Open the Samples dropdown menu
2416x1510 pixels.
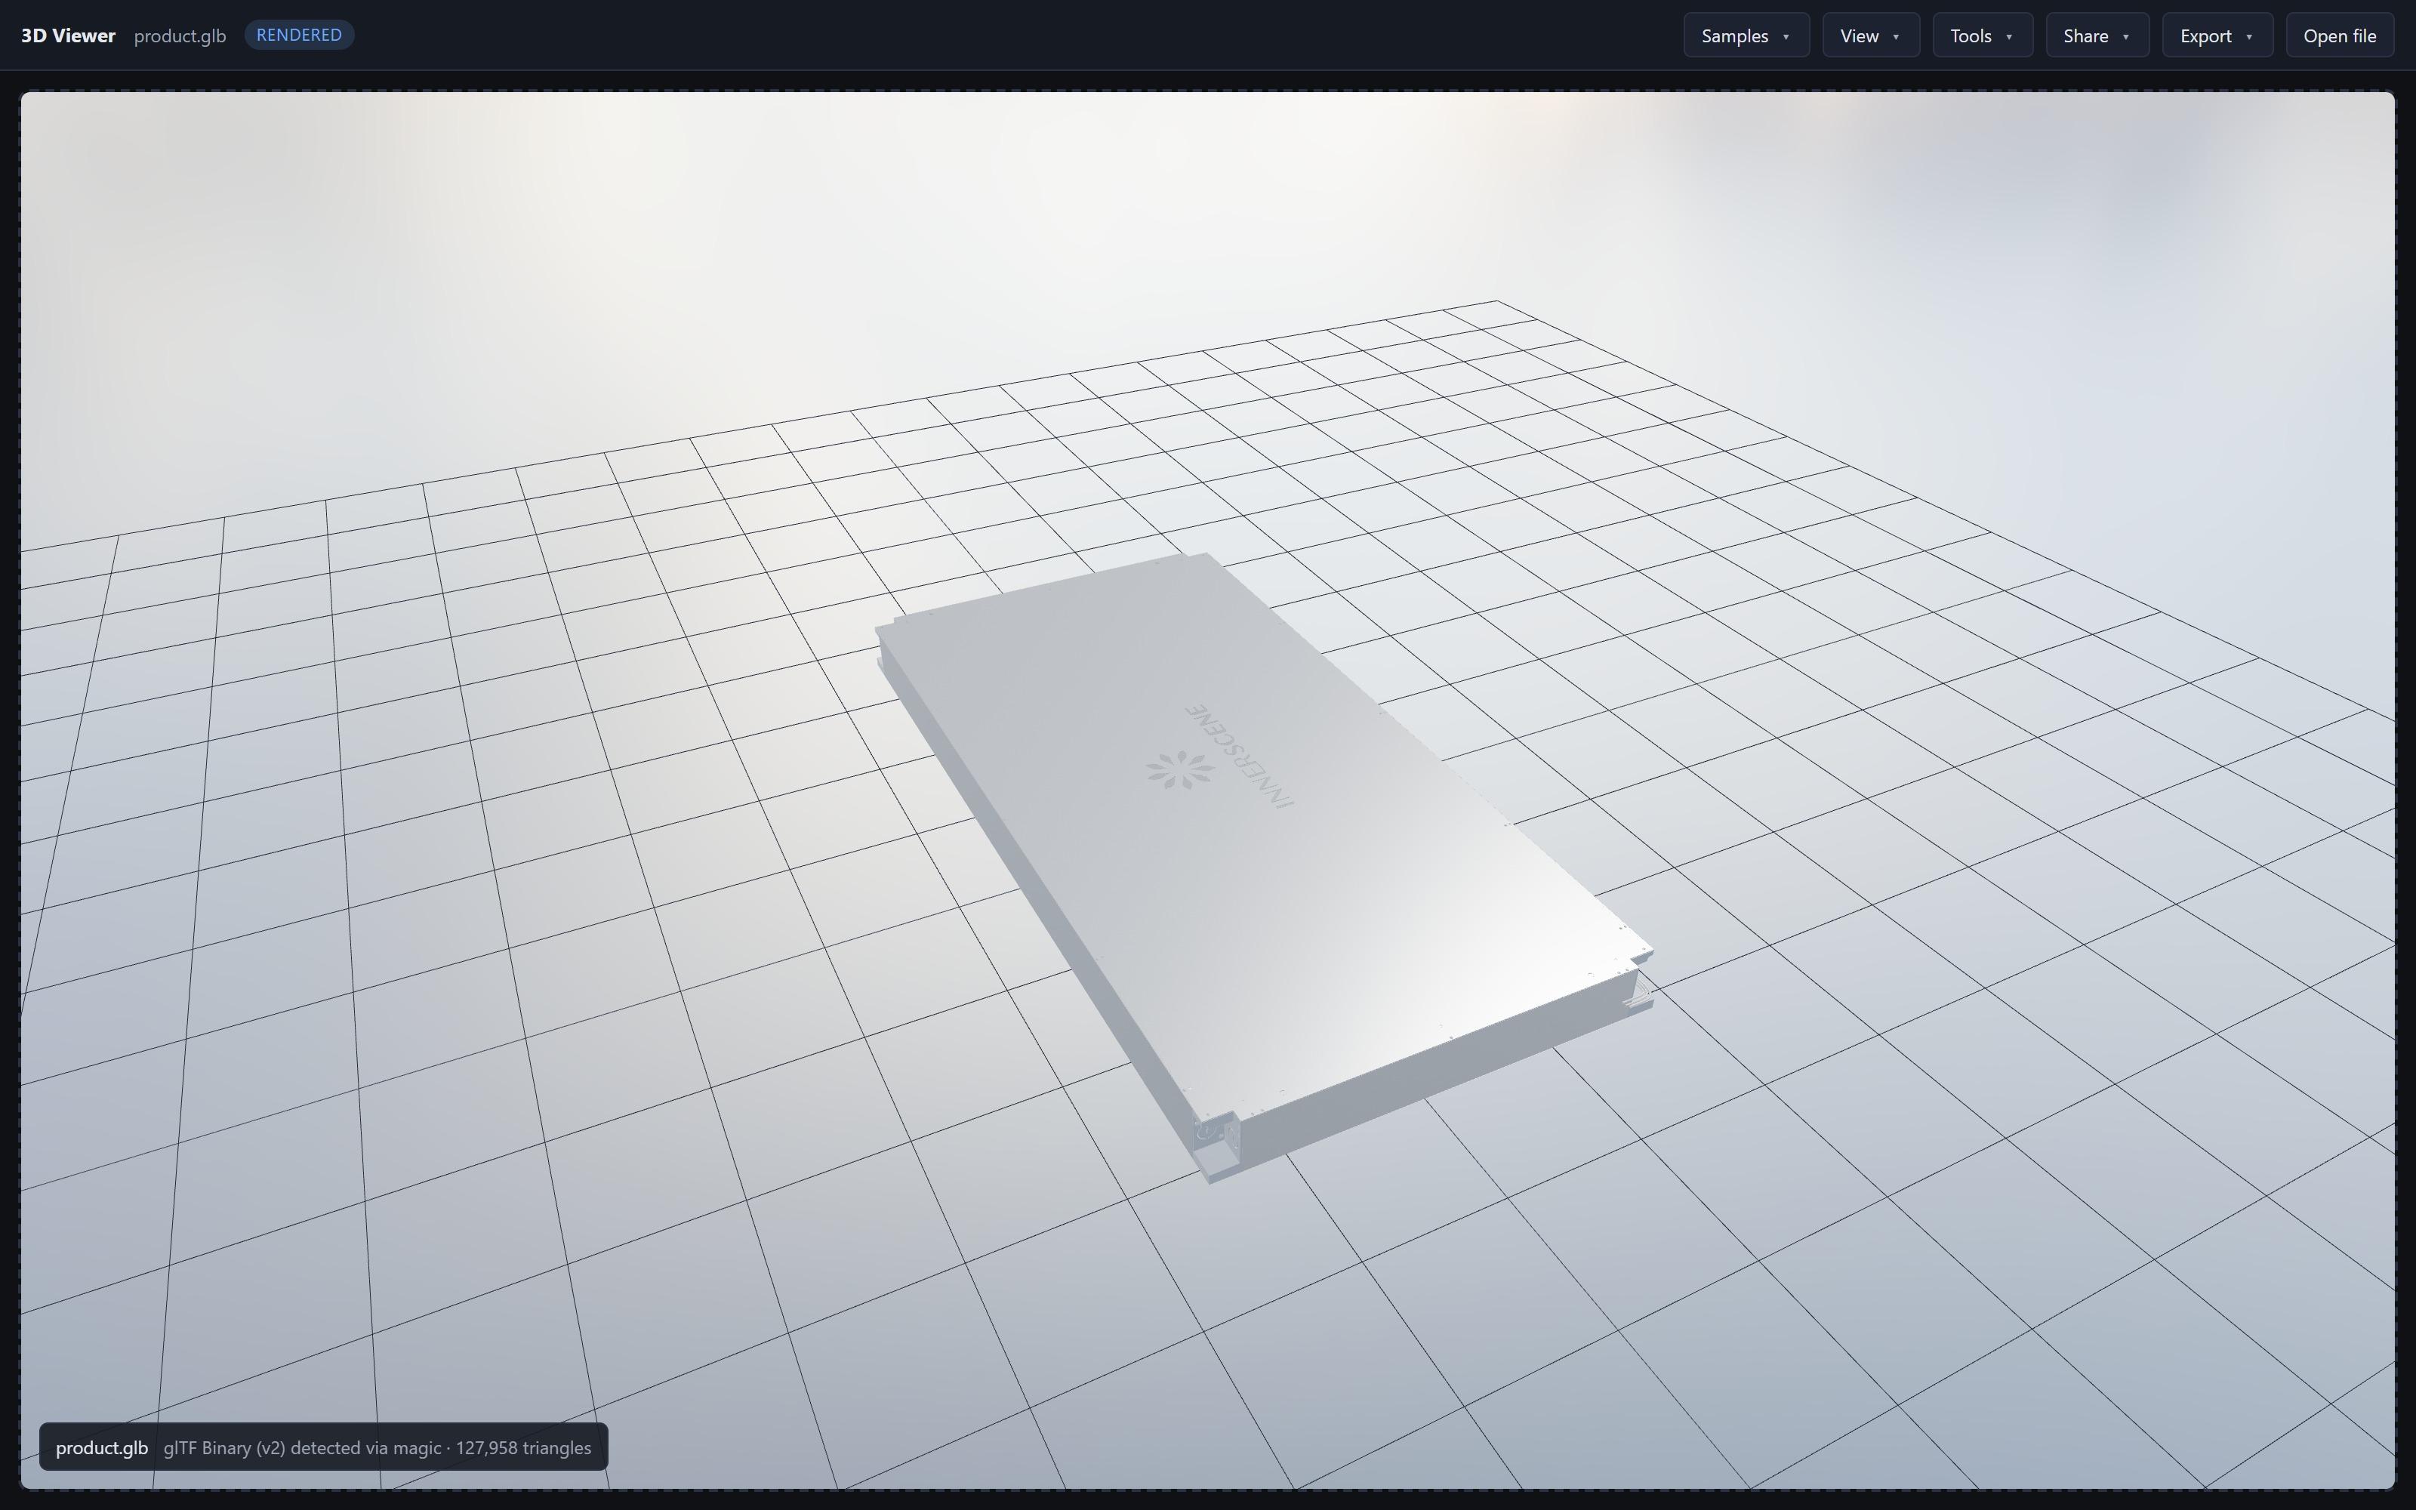1746,36
